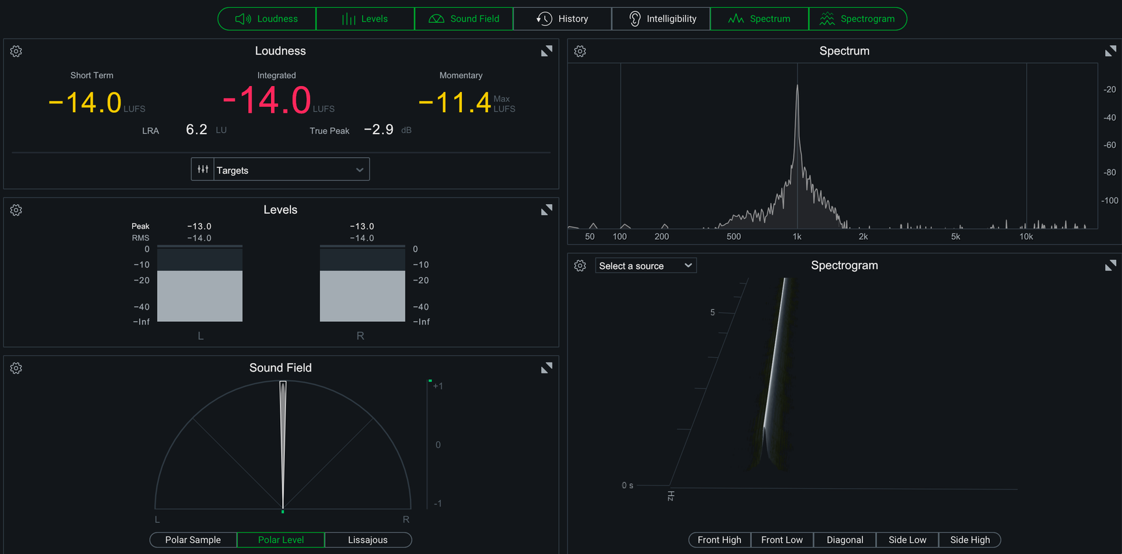This screenshot has height=554, width=1122.
Task: Switch Sound Field to Lissajous
Action: click(x=368, y=540)
